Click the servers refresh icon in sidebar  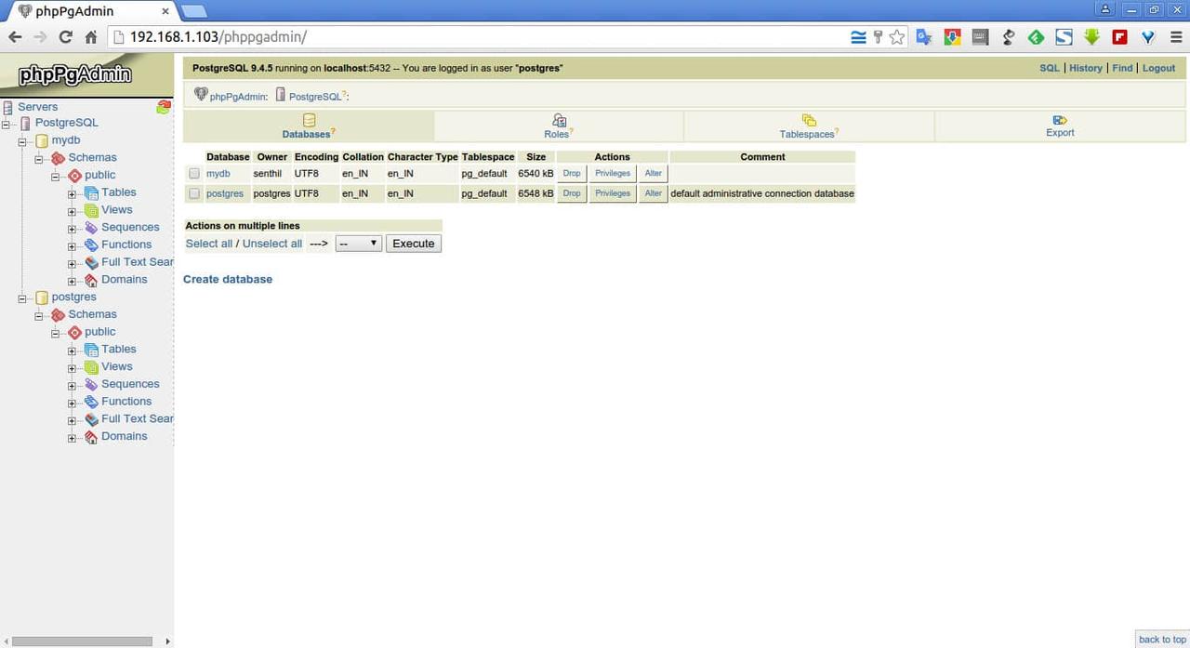point(164,107)
